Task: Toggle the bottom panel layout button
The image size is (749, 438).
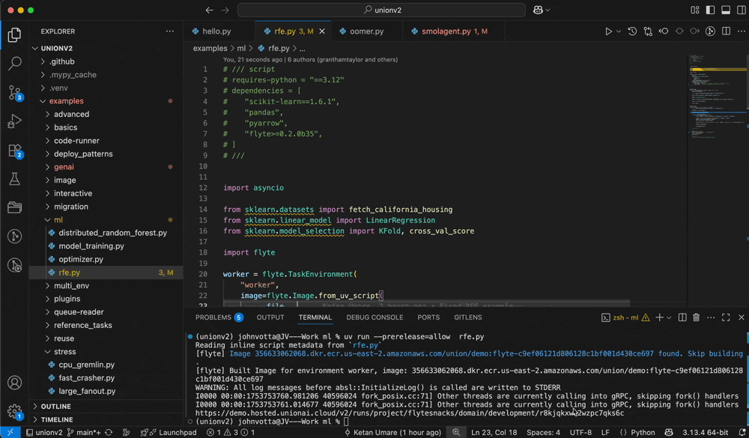Action: [x=725, y=10]
